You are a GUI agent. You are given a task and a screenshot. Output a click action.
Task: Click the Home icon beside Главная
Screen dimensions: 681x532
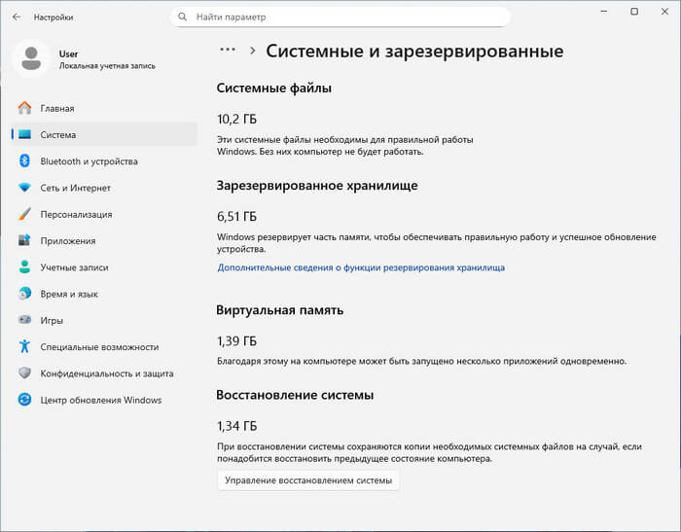coord(24,109)
